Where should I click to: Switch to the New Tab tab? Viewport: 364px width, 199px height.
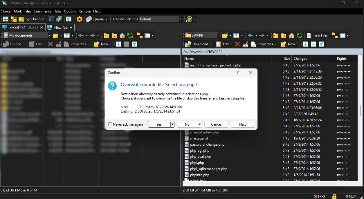61,28
